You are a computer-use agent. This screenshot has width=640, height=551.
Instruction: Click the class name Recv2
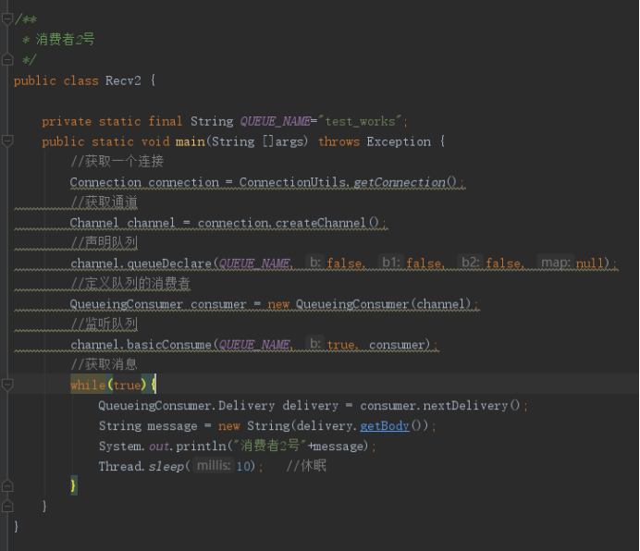123,80
